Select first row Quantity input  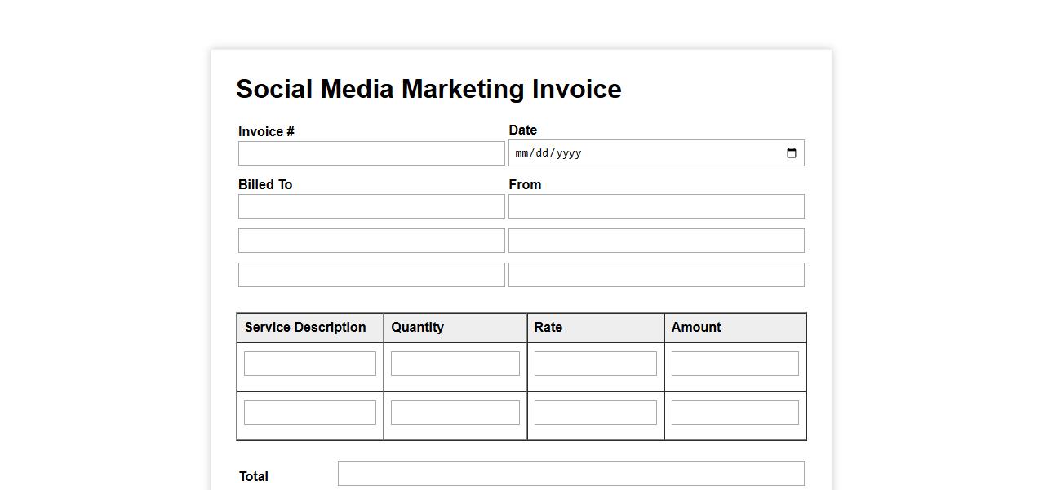[455, 364]
